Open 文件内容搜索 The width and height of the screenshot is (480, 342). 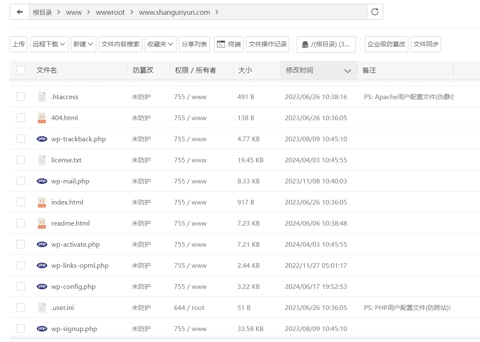120,44
